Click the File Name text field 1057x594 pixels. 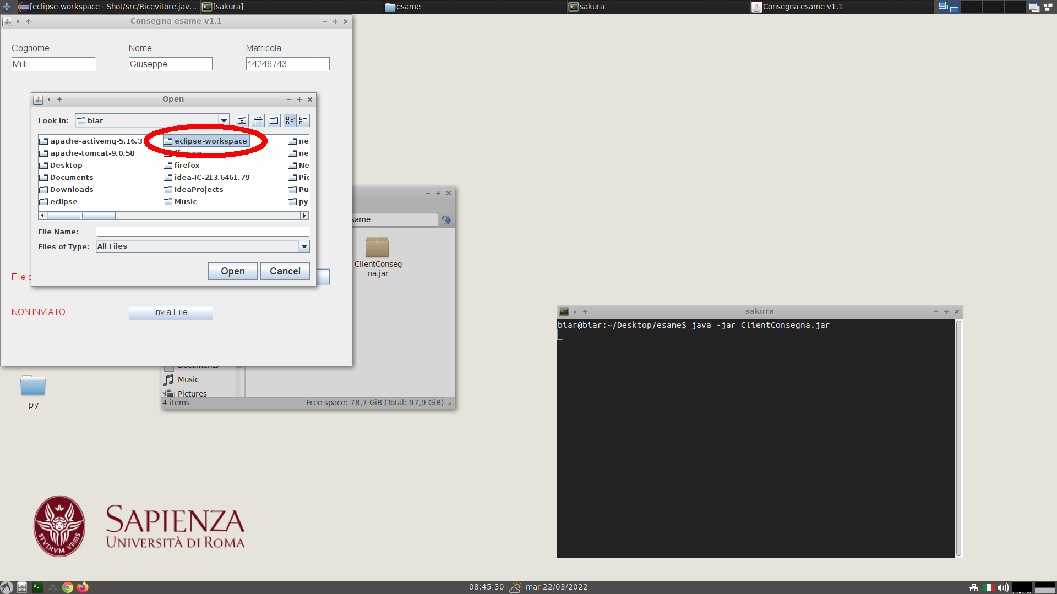(x=202, y=232)
